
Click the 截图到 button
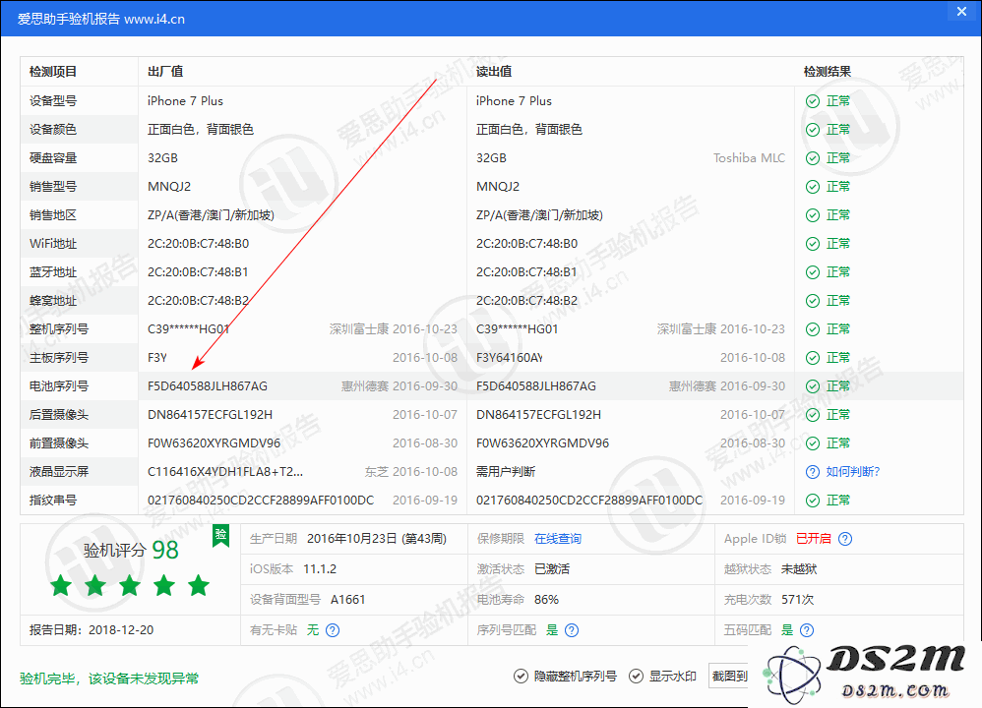point(729,677)
